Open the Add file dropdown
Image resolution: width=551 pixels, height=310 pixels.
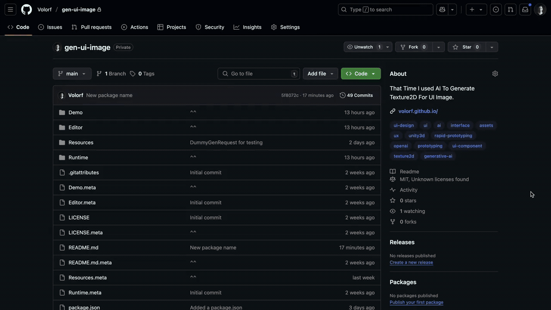[x=320, y=74]
